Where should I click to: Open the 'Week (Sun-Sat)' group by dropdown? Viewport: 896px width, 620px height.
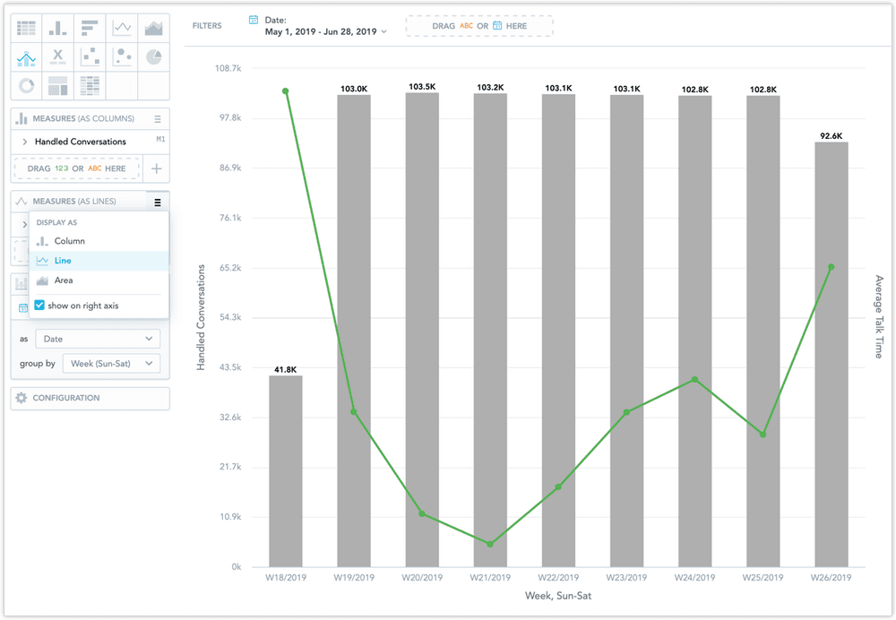111,363
